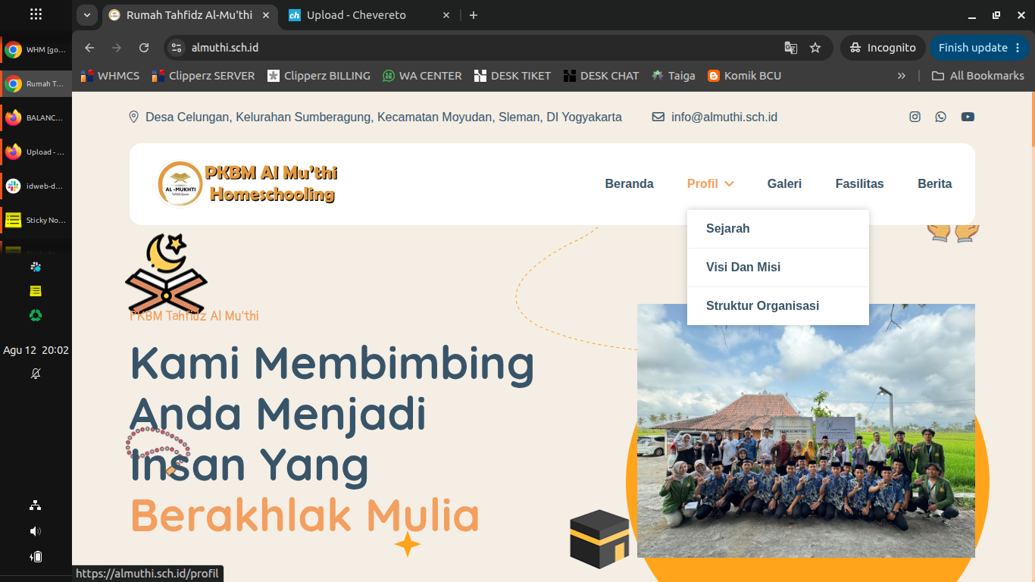Open a new tab with plus button
This screenshot has width=1035, height=582.
coord(474,15)
